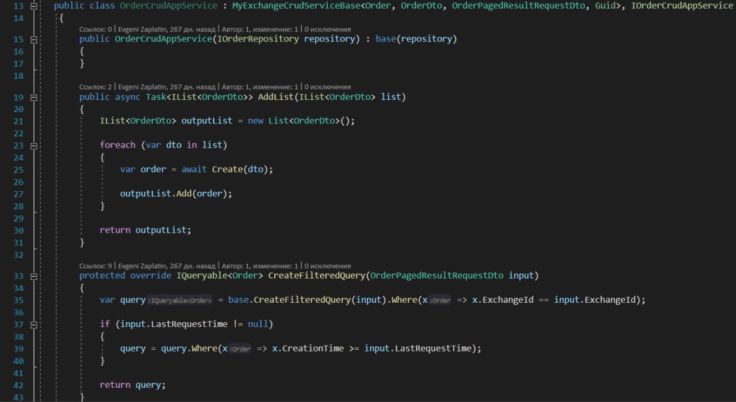Click the ':IQueryable<Order>' inline type hint

181,300
